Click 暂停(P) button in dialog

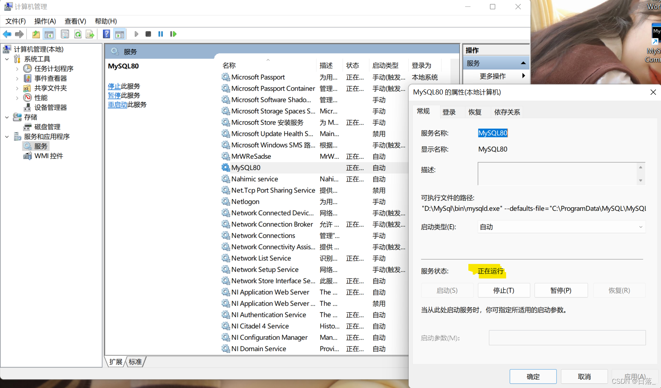click(561, 290)
